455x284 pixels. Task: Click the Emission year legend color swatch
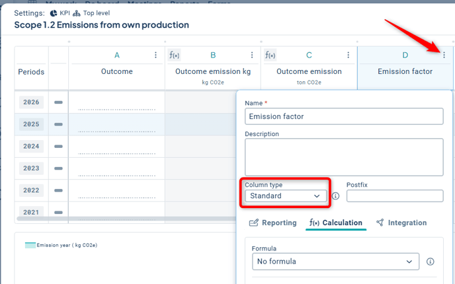coord(30,245)
